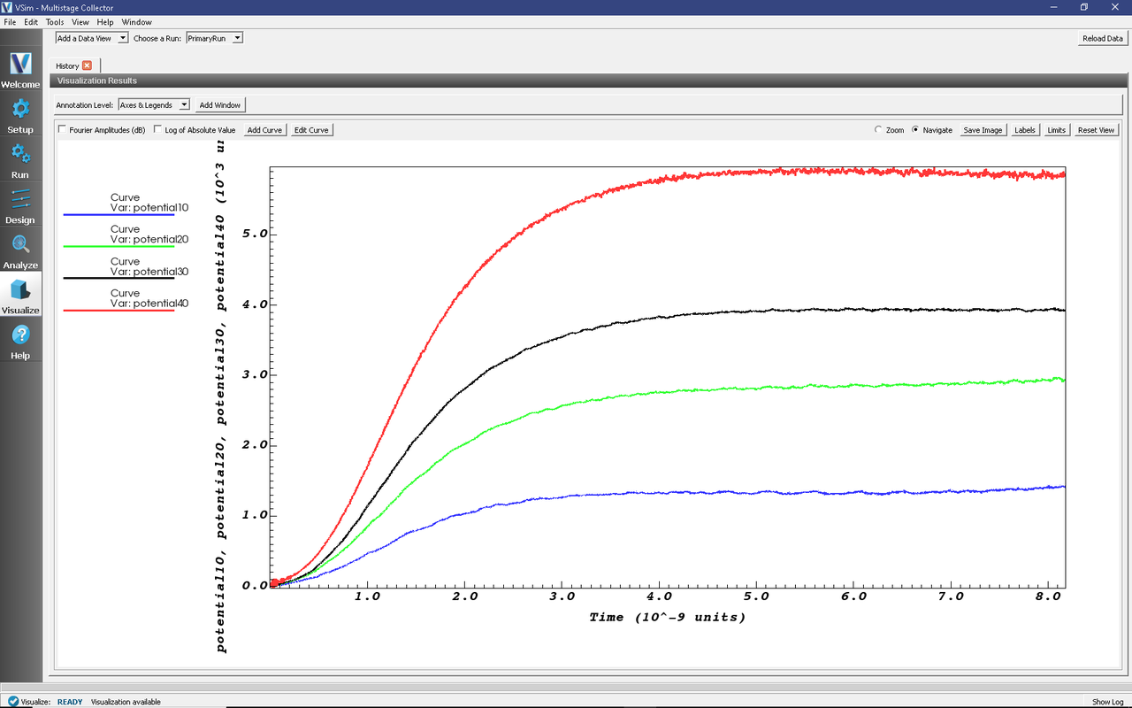Open the Help menu in menu bar
This screenshot has width=1132, height=708.
105,21
